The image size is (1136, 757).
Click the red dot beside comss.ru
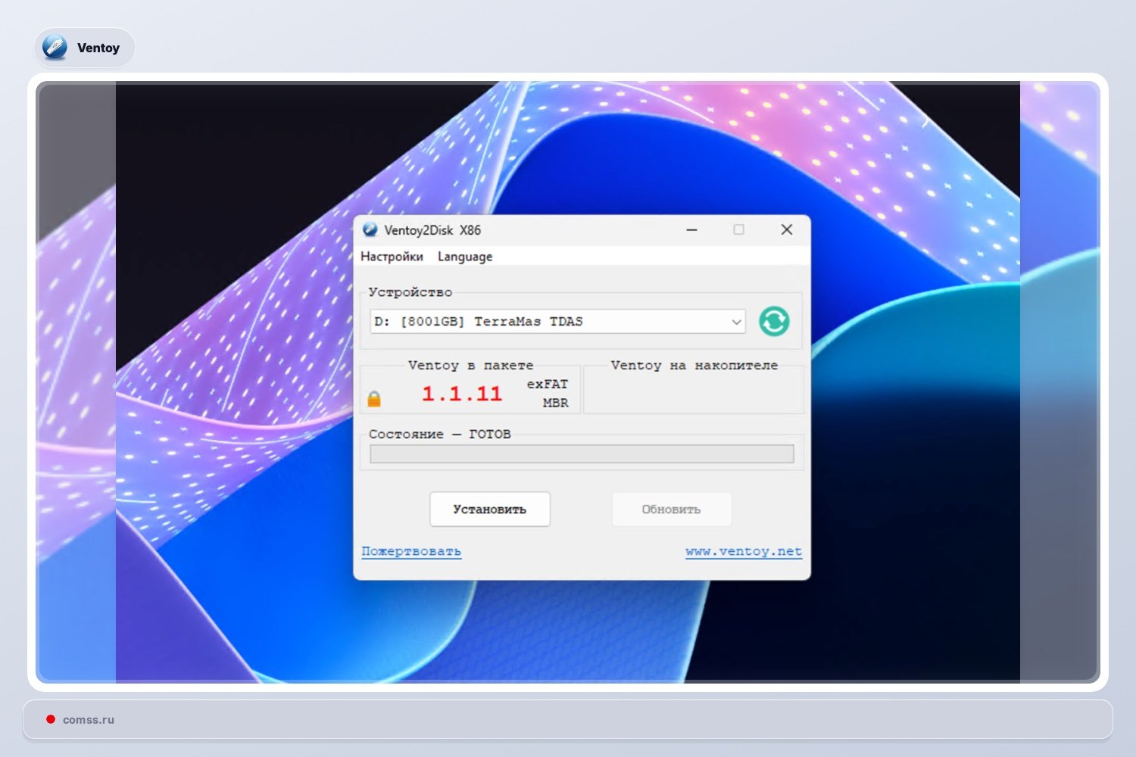(51, 719)
